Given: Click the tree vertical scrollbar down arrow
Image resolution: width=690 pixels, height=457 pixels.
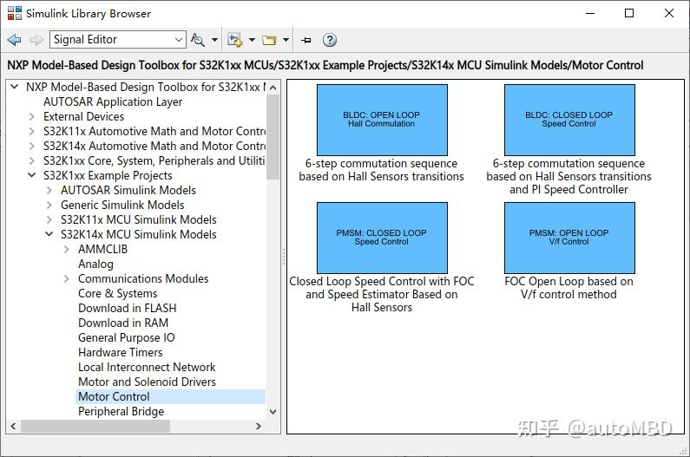Looking at the screenshot, I should click(273, 412).
